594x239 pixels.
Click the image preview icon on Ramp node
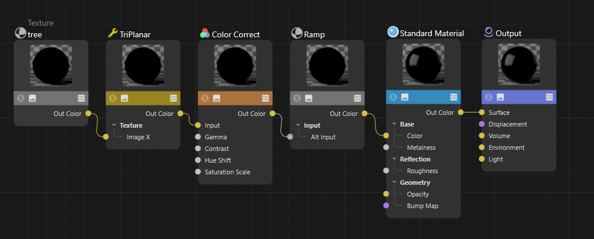click(x=308, y=98)
